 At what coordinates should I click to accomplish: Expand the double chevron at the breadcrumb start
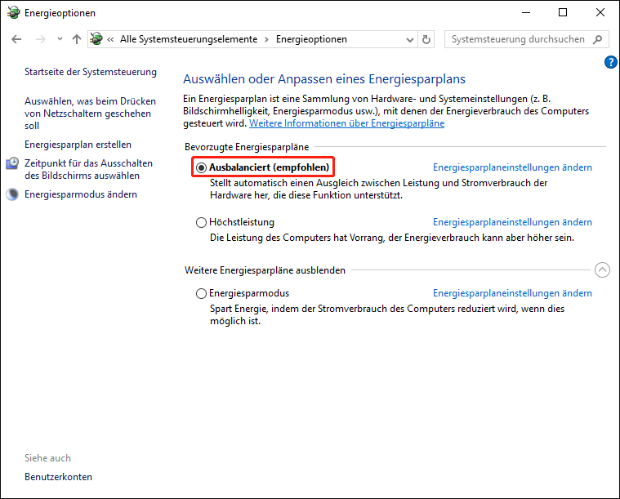111,39
